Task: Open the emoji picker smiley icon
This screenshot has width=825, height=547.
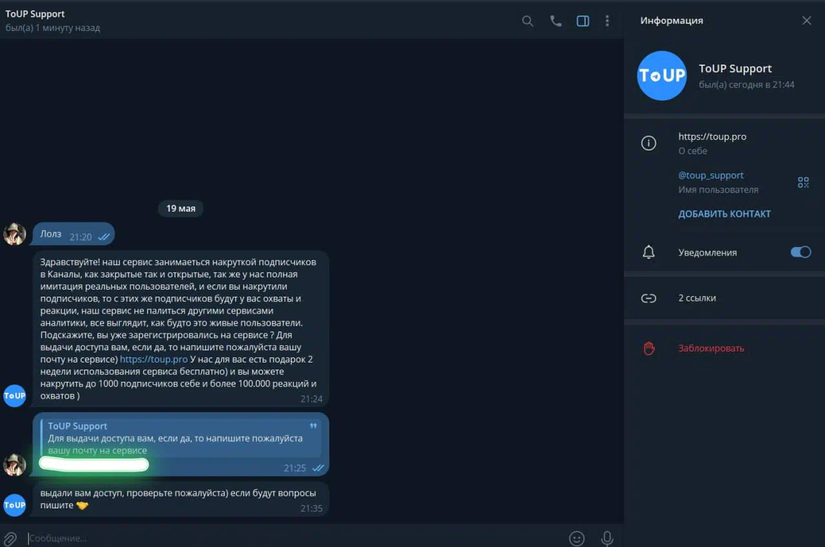Action: tap(577, 538)
